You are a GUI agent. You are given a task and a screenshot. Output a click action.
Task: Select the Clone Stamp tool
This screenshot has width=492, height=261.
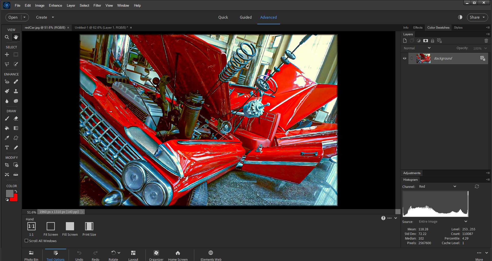(x=16, y=91)
